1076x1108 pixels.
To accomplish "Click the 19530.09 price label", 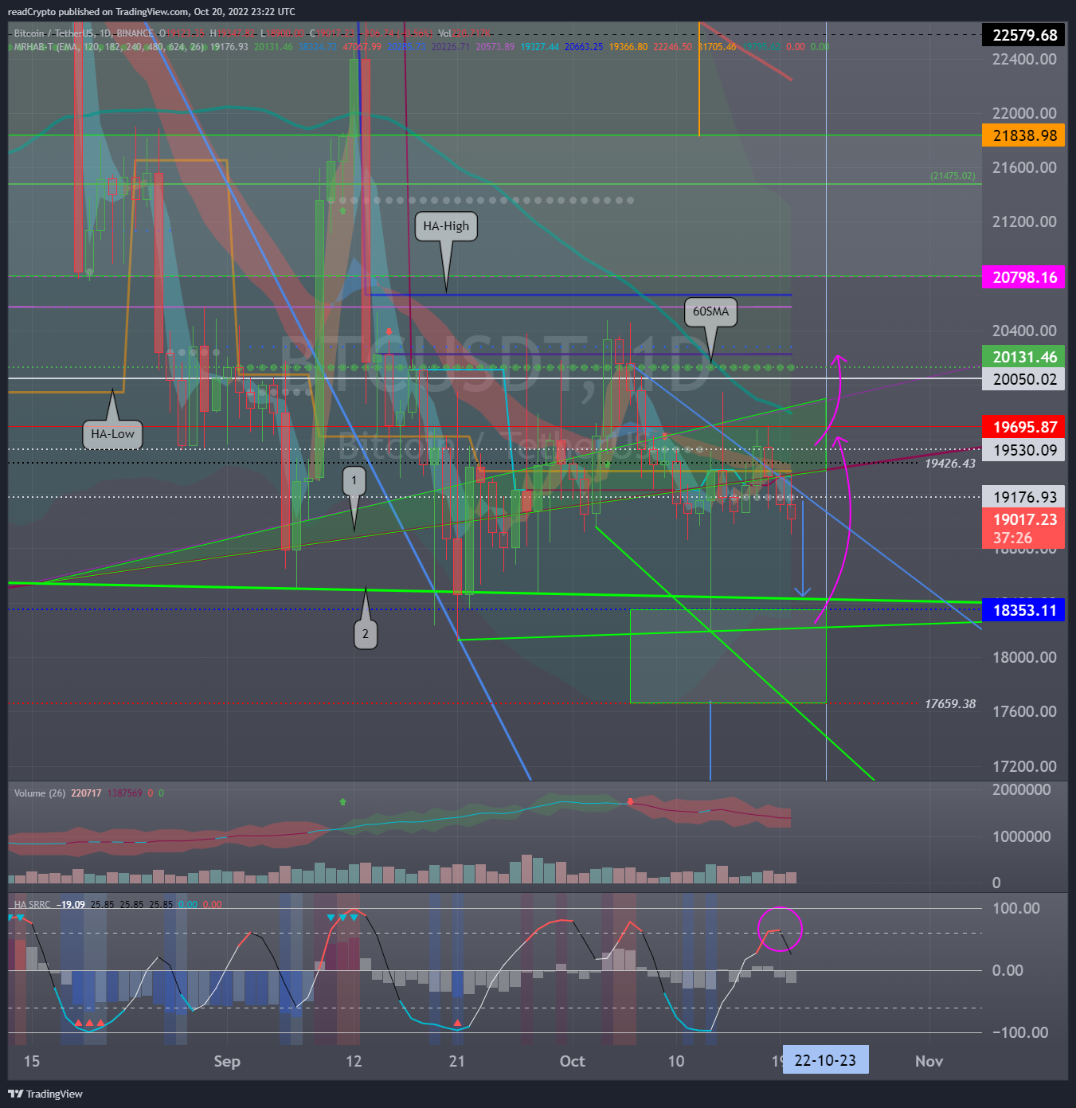I will (1024, 450).
